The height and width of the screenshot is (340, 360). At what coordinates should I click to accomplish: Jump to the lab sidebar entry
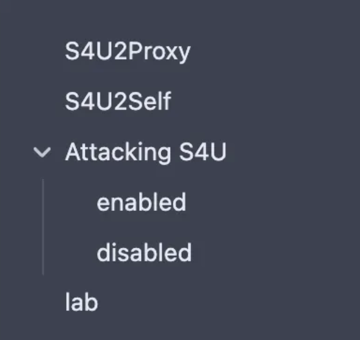(x=81, y=303)
